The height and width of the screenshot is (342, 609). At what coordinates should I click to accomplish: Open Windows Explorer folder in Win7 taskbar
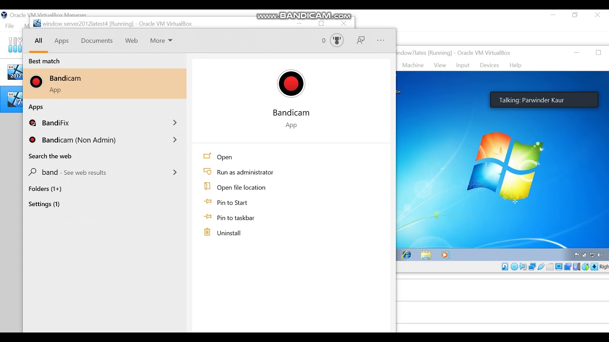(x=426, y=255)
